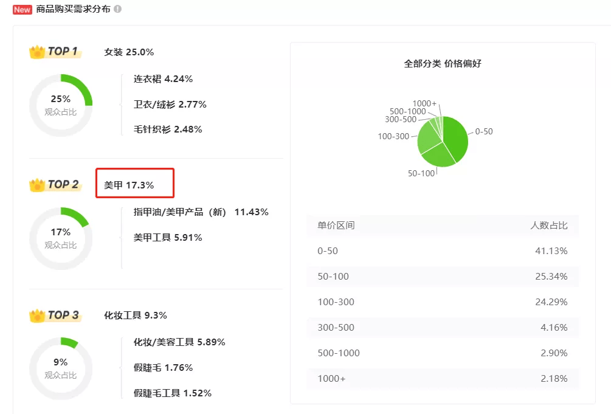The image size is (611, 414).
Task: Click the 商品购买需求分布 section heading
Action: (x=73, y=9)
